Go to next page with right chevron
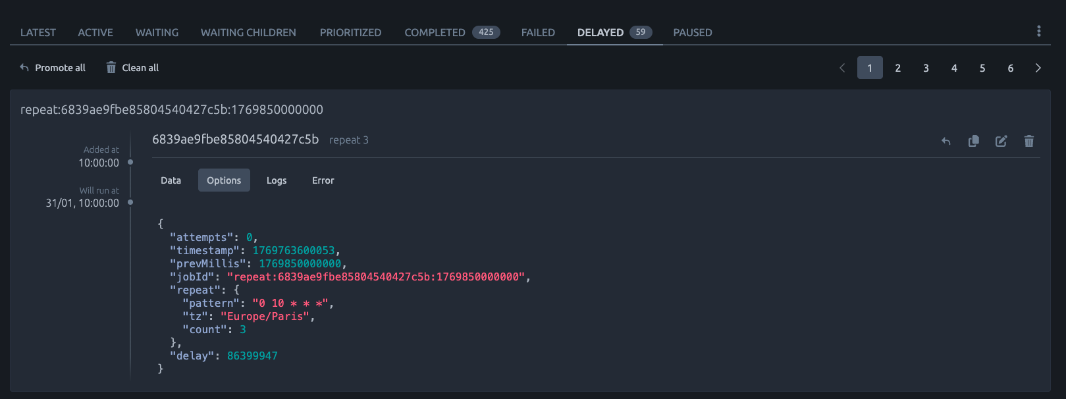The width and height of the screenshot is (1066, 399). [1038, 68]
